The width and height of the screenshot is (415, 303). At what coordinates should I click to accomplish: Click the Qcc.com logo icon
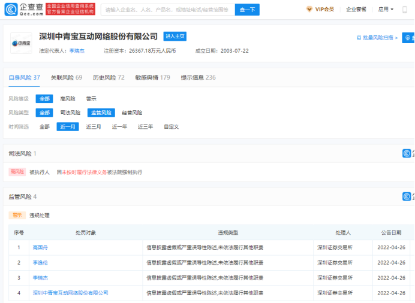[11, 10]
